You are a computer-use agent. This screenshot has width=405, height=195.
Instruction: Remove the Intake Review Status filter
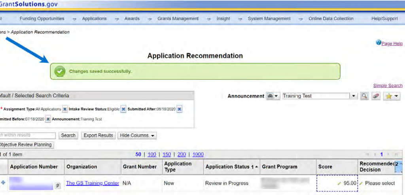pos(123,109)
